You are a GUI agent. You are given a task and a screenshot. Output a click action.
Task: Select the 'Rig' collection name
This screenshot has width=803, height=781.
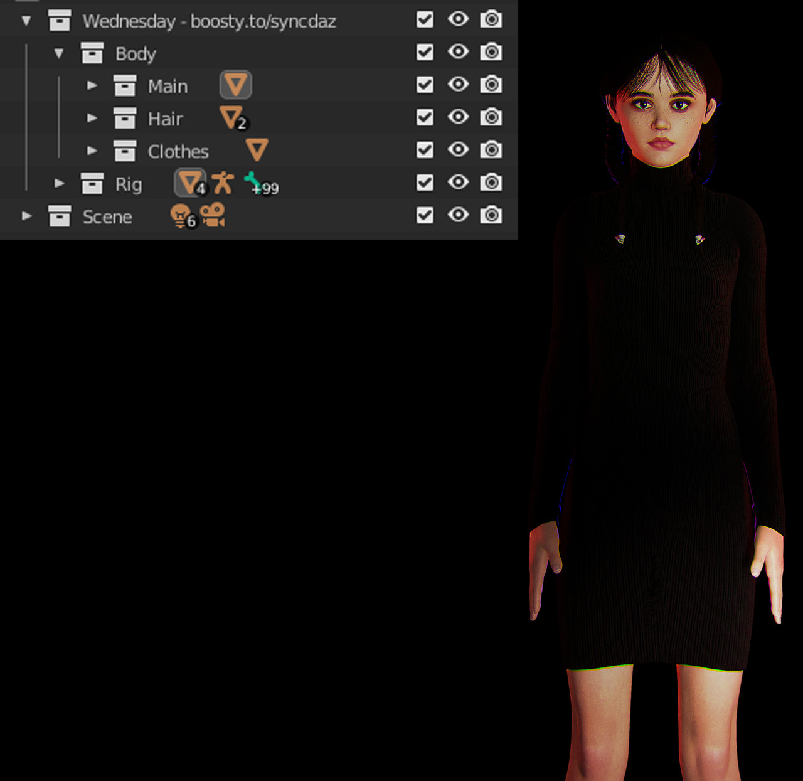[129, 185]
